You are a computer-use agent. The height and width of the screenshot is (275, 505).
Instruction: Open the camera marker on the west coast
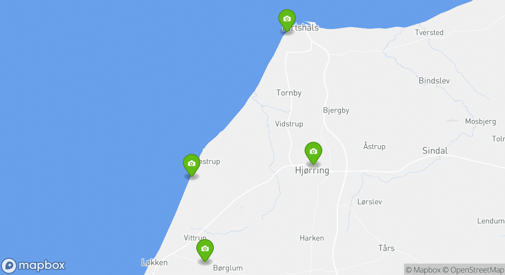tap(192, 165)
